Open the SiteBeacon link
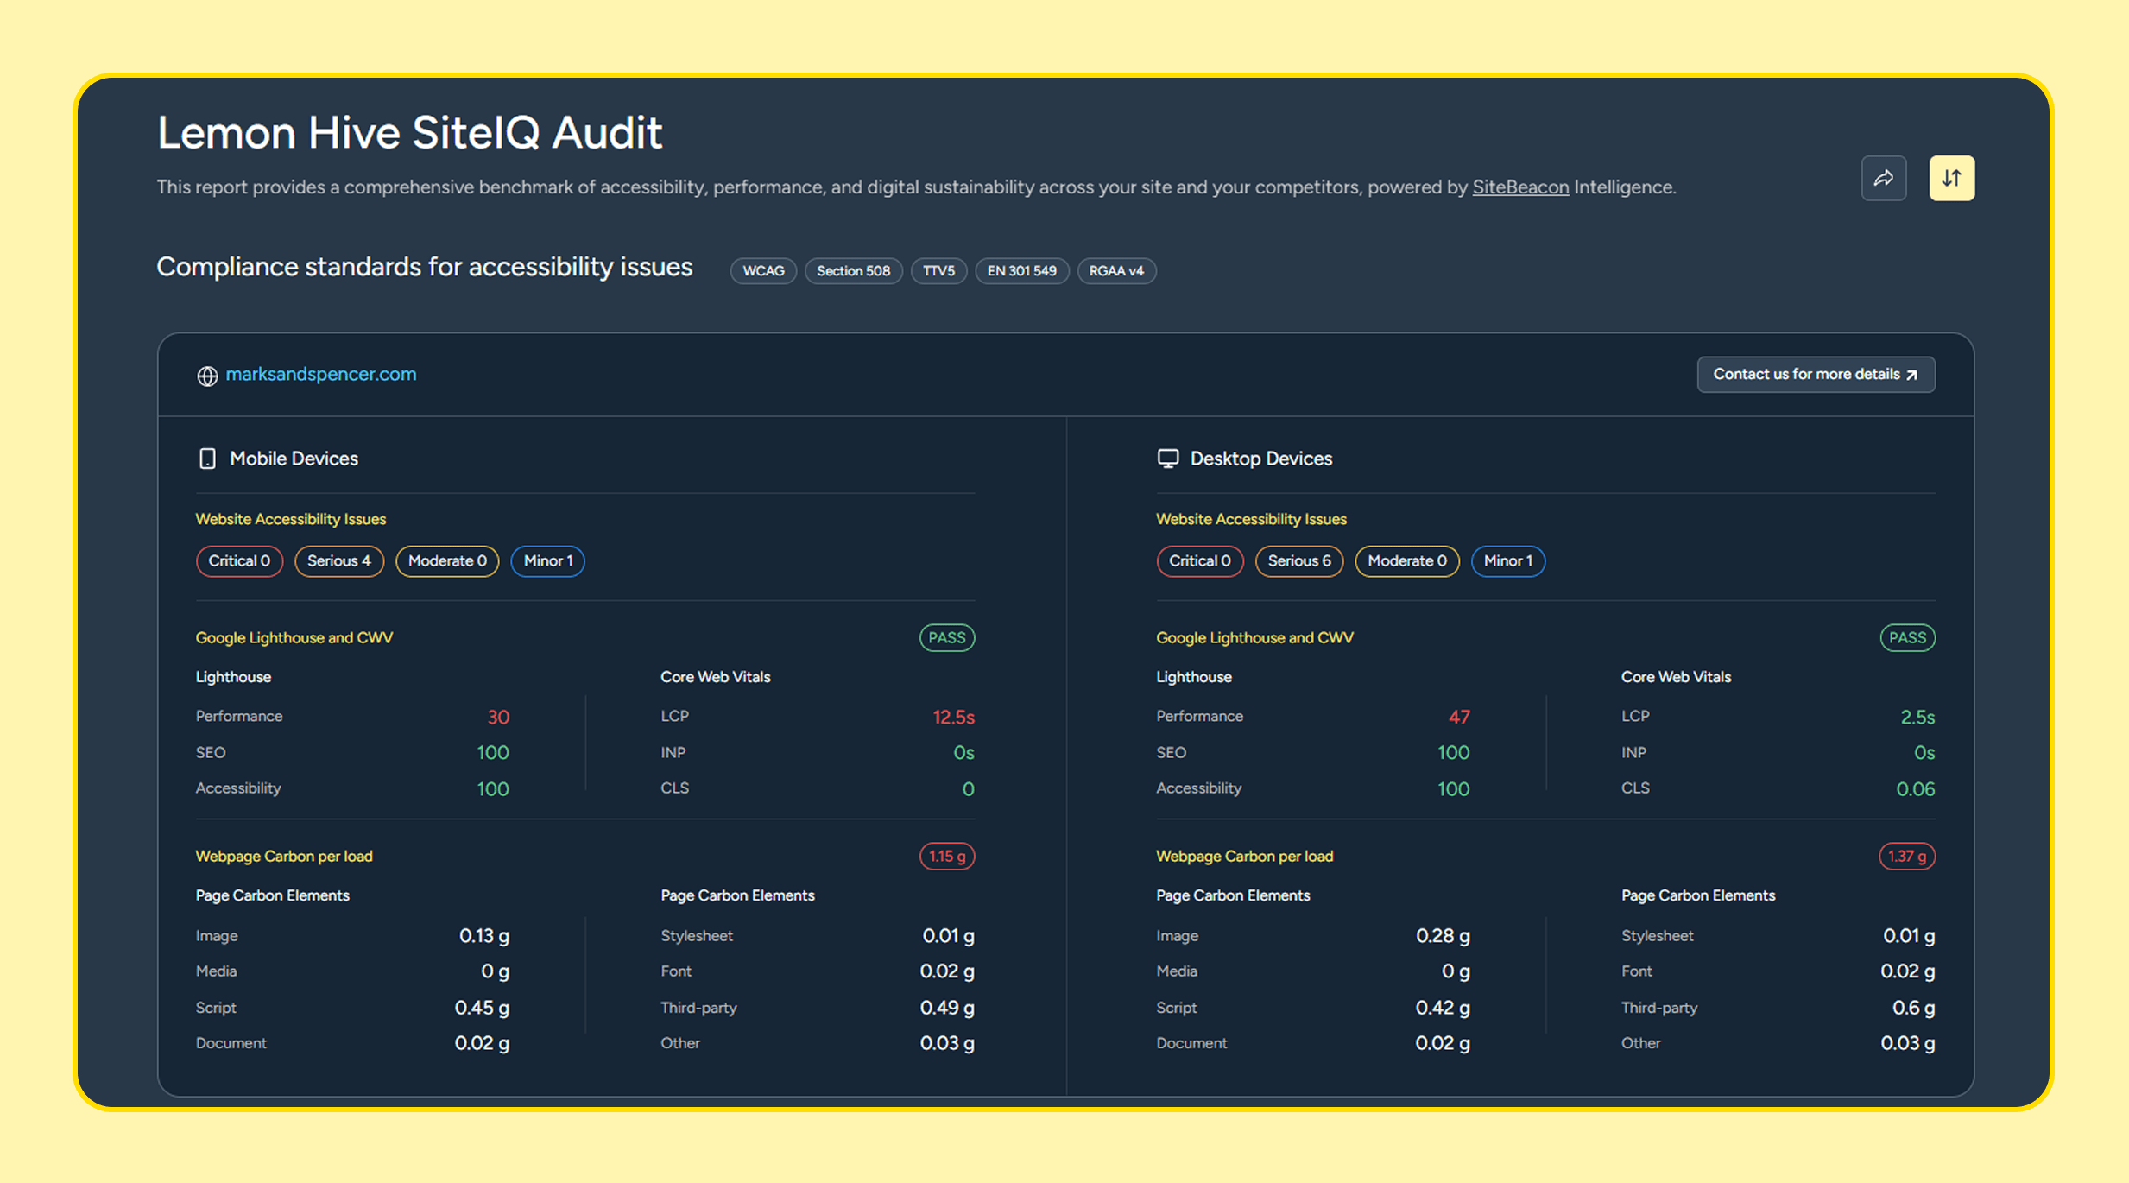The height and width of the screenshot is (1183, 2129). click(1520, 187)
